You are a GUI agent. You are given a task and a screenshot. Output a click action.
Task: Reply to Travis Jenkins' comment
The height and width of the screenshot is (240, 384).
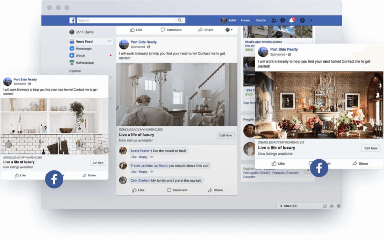click(x=143, y=172)
